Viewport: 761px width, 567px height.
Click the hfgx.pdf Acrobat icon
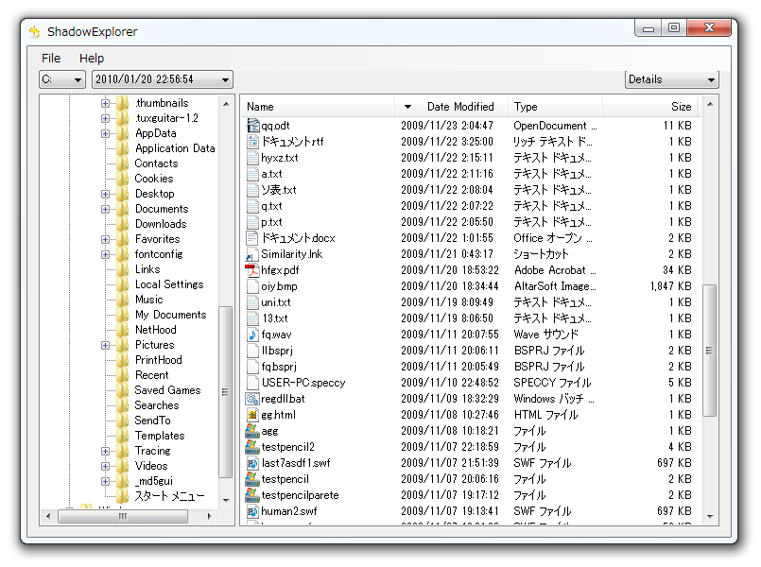pos(252,270)
